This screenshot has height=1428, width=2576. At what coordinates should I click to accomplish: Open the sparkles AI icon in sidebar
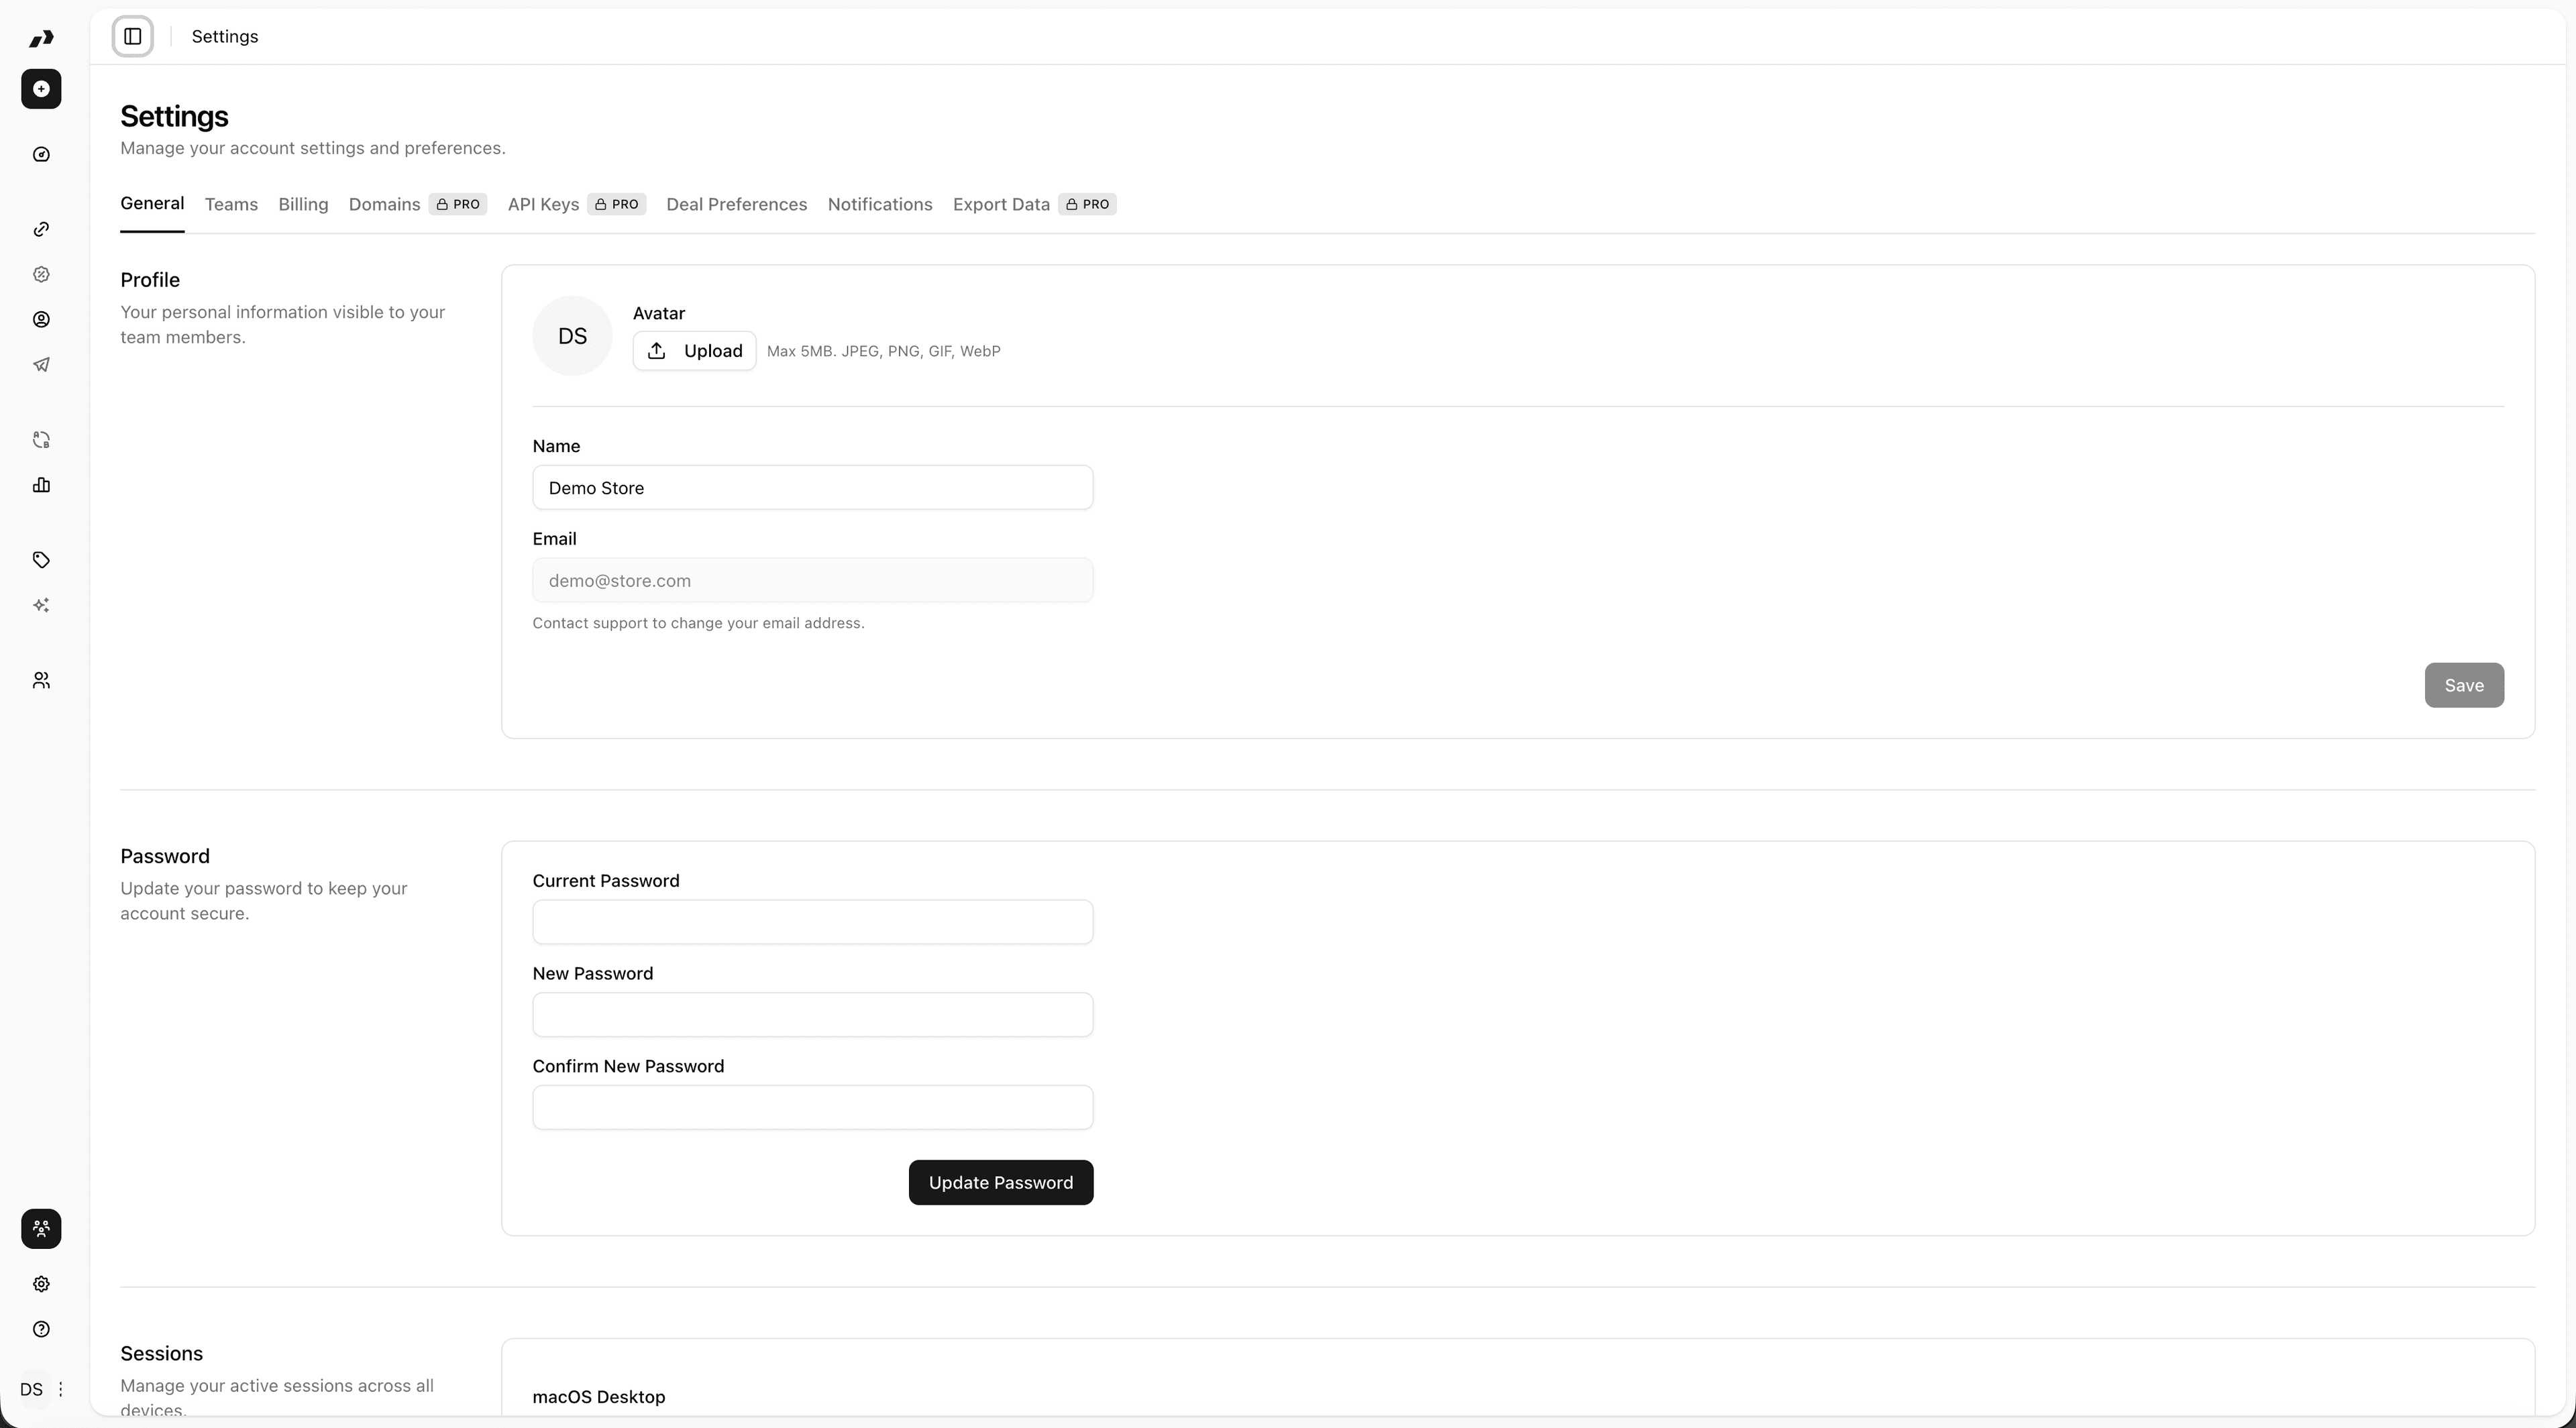point(41,605)
